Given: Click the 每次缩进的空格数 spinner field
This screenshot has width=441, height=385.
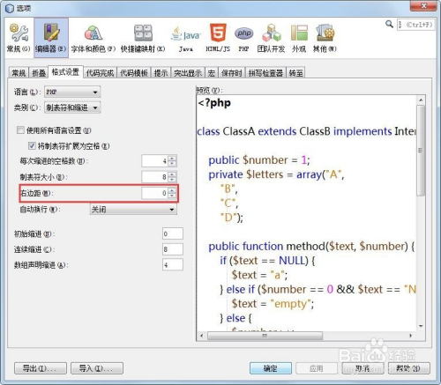Looking at the screenshot, I should point(154,161).
